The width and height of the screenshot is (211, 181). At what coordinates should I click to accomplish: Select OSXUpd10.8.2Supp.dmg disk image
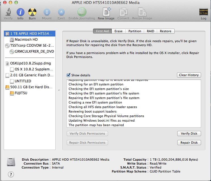(x=29, y=63)
